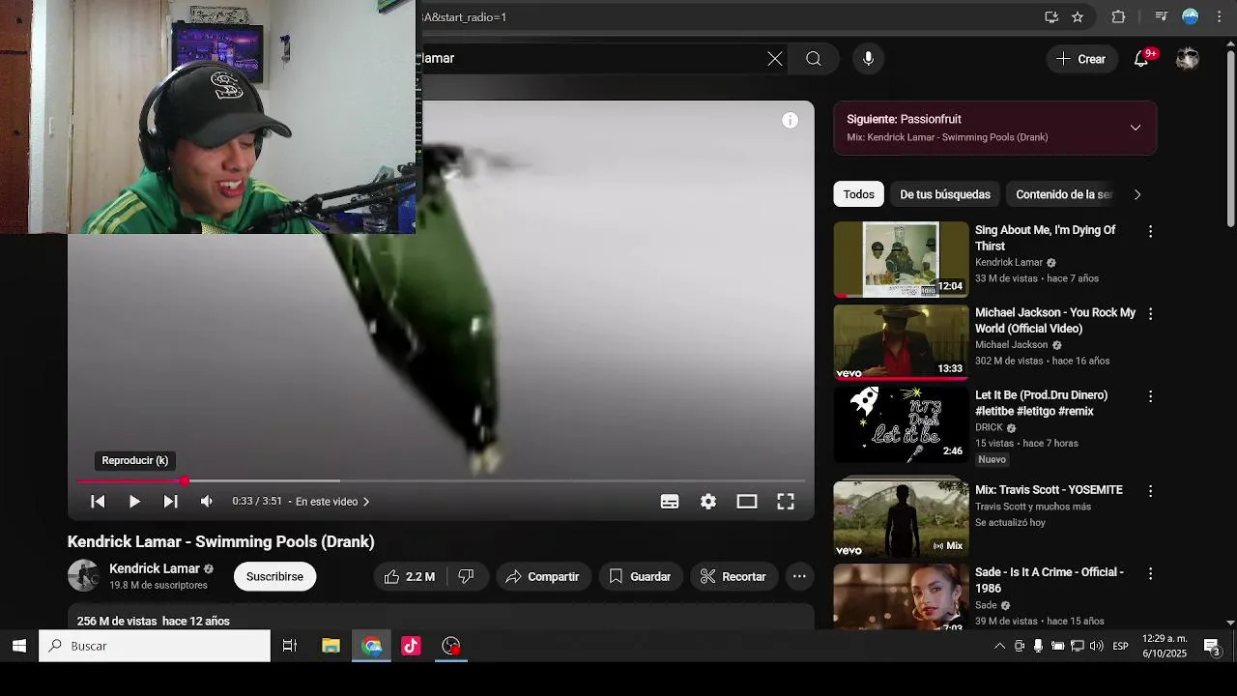Create a clip with Recortar
The width and height of the screenshot is (1237, 696).
[734, 576]
